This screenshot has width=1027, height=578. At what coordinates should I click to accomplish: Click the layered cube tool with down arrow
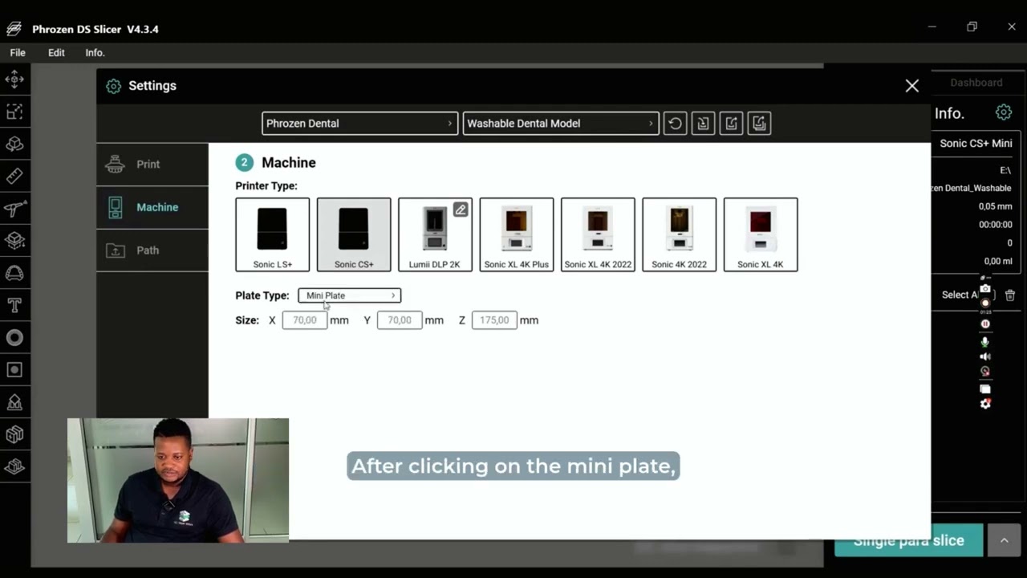tap(14, 241)
